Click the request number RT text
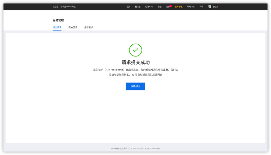 [114, 70]
